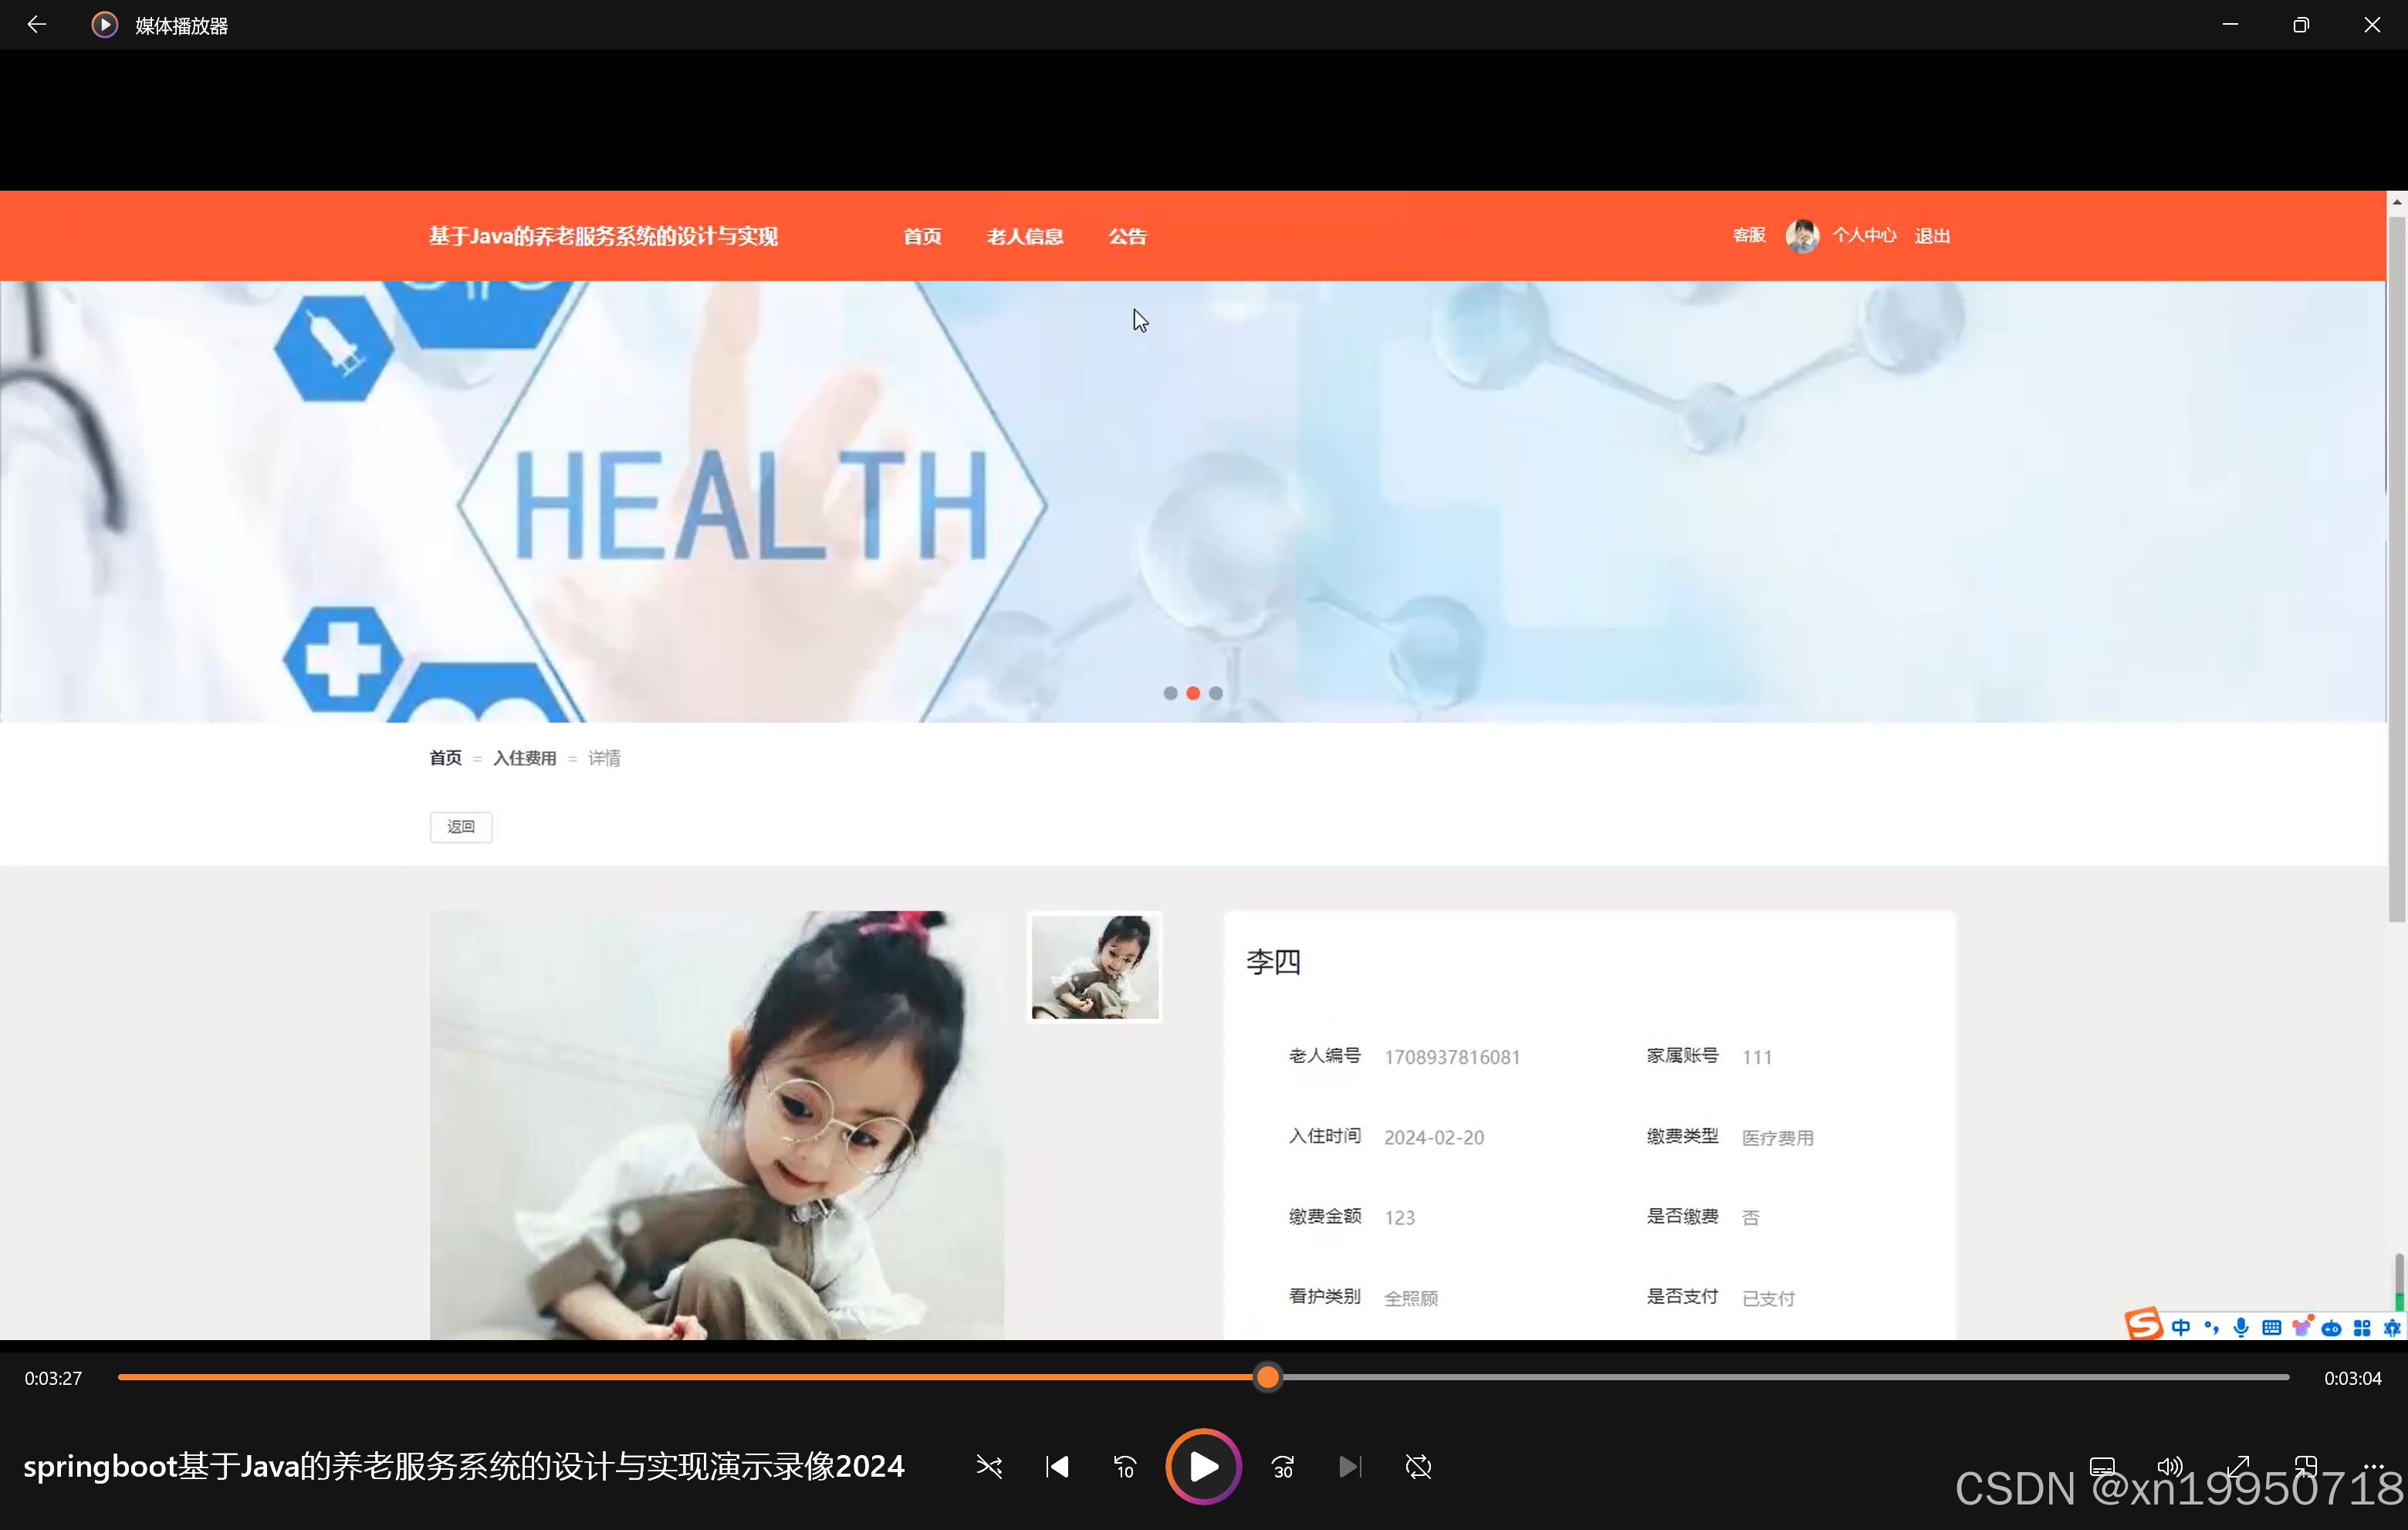Open Sogou input settings gear icon

click(x=2392, y=1328)
